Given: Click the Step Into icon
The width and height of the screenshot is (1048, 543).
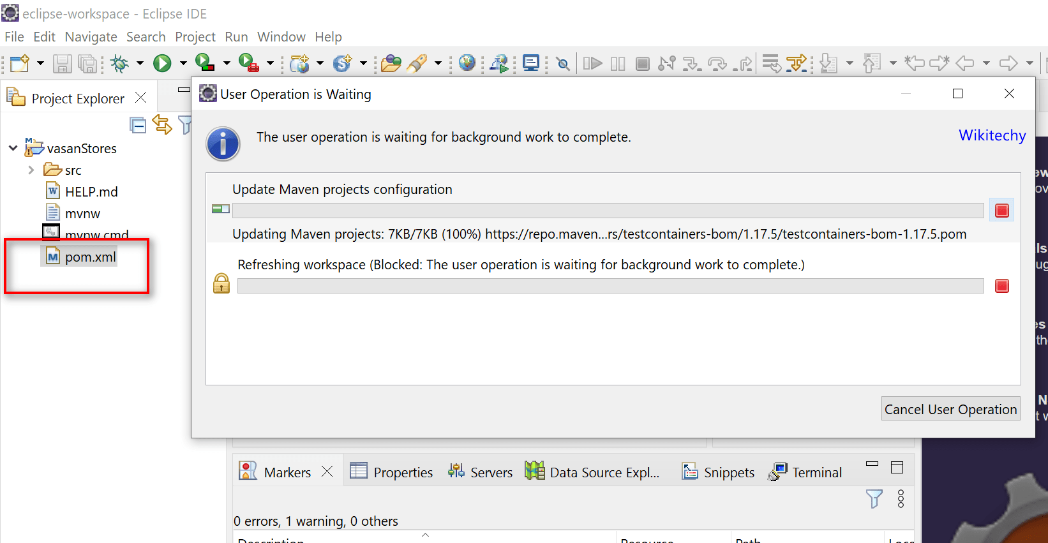Looking at the screenshot, I should click(692, 63).
